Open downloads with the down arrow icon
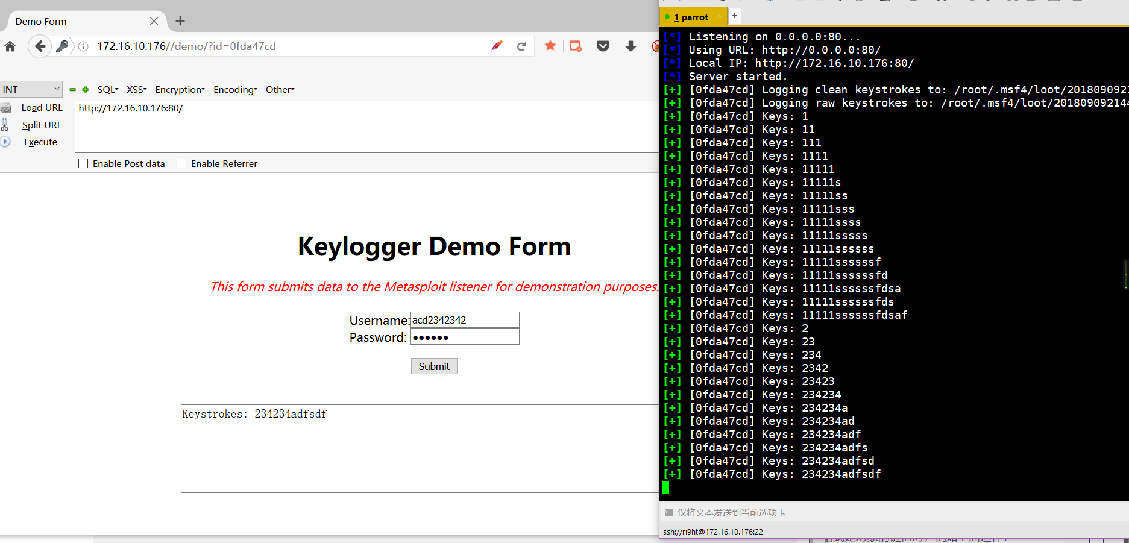Image resolution: width=1129 pixels, height=543 pixels. (631, 46)
